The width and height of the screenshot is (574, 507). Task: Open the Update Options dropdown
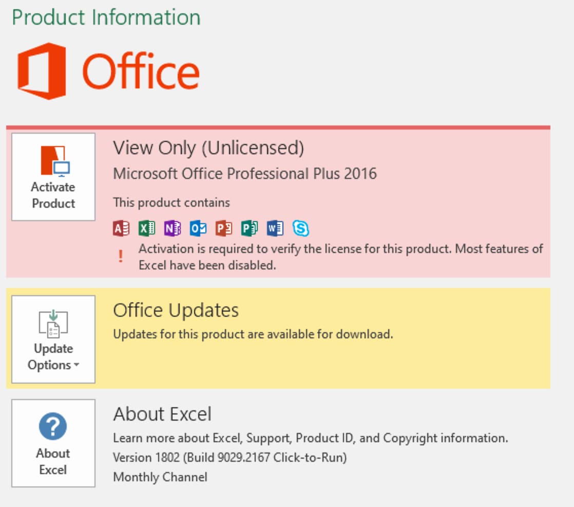tap(53, 339)
